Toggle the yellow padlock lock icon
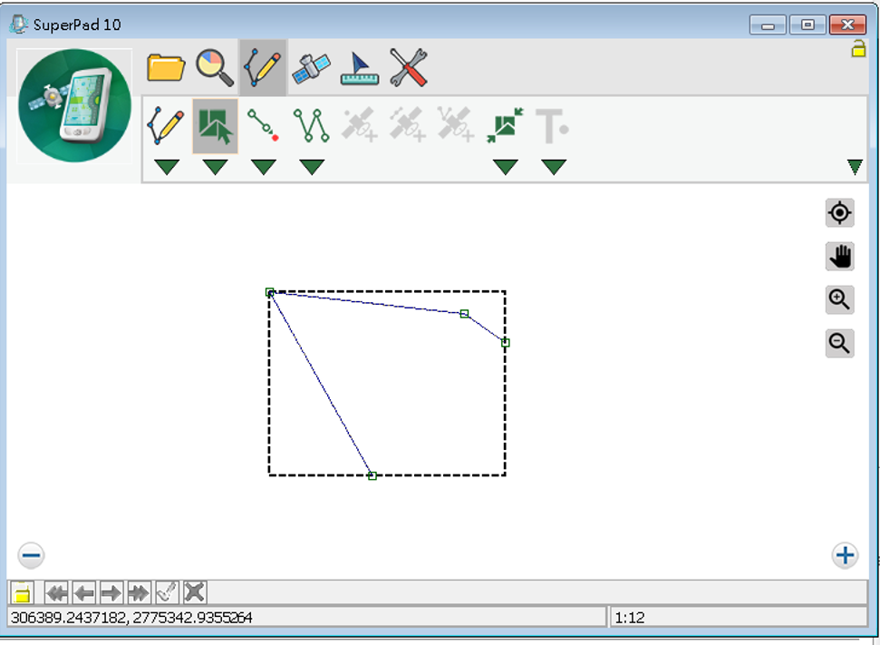The height and width of the screenshot is (645, 880). pos(858,49)
